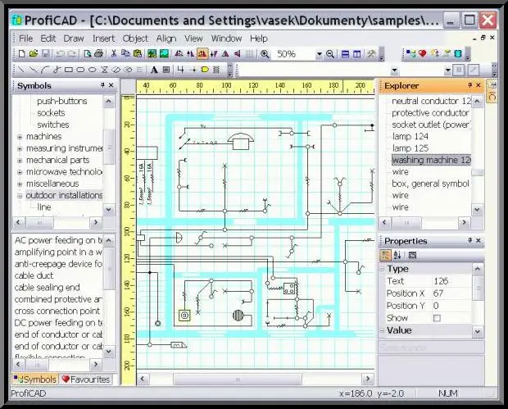Expand the machines tree node

coord(20,137)
